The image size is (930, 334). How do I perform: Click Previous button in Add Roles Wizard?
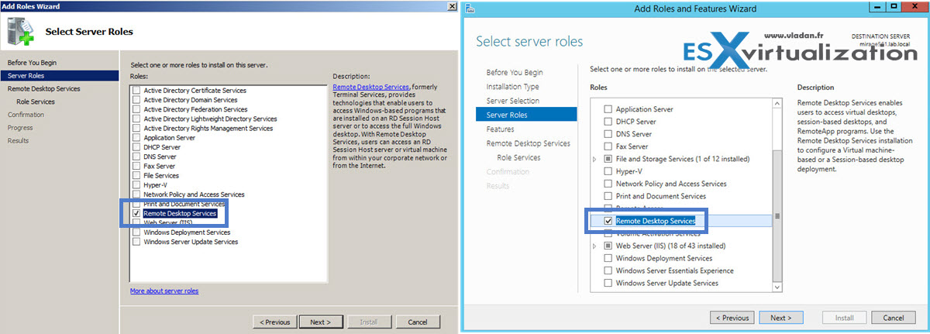click(275, 322)
